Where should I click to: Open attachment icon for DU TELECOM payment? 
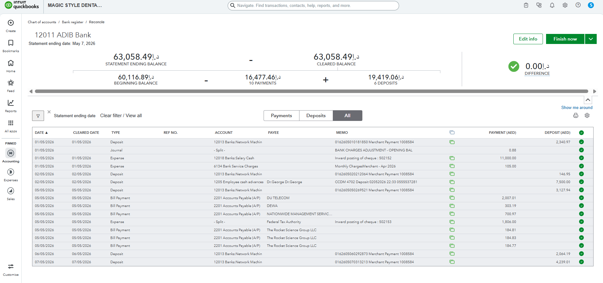point(452,198)
